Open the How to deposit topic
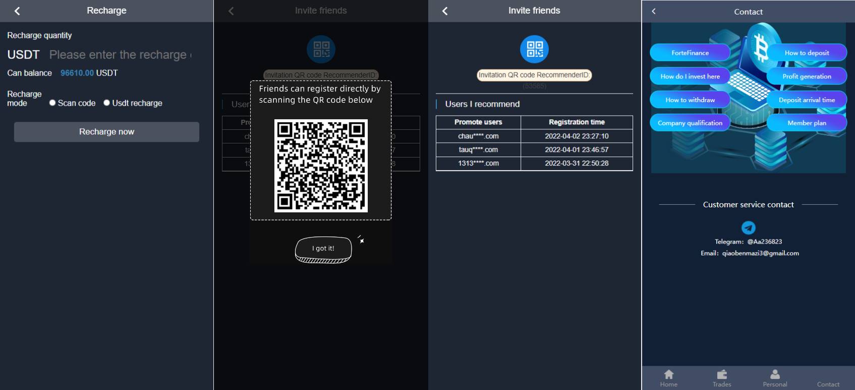Screen dimensions: 855x390 click(x=806, y=53)
